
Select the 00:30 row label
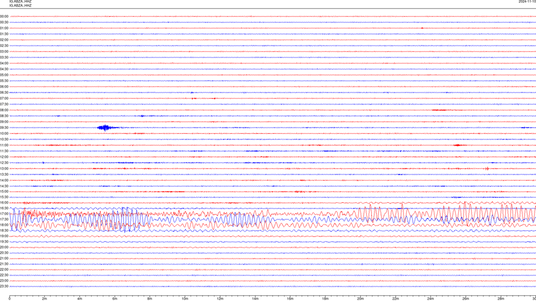click(4, 22)
